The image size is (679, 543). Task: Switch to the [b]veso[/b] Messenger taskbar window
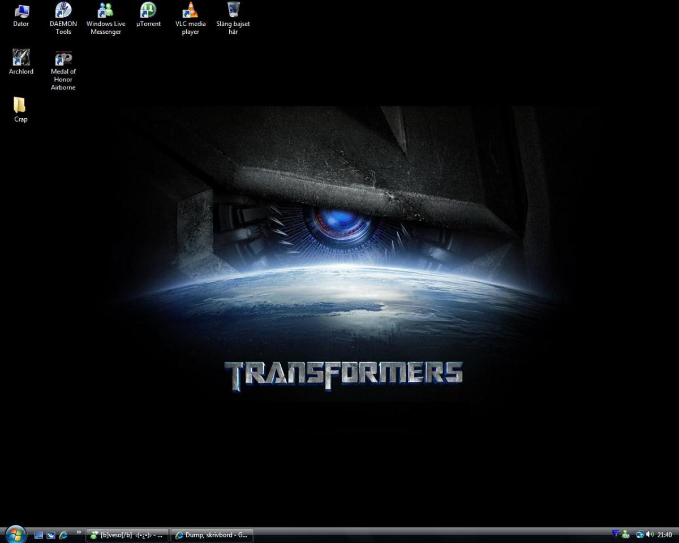tap(127, 535)
